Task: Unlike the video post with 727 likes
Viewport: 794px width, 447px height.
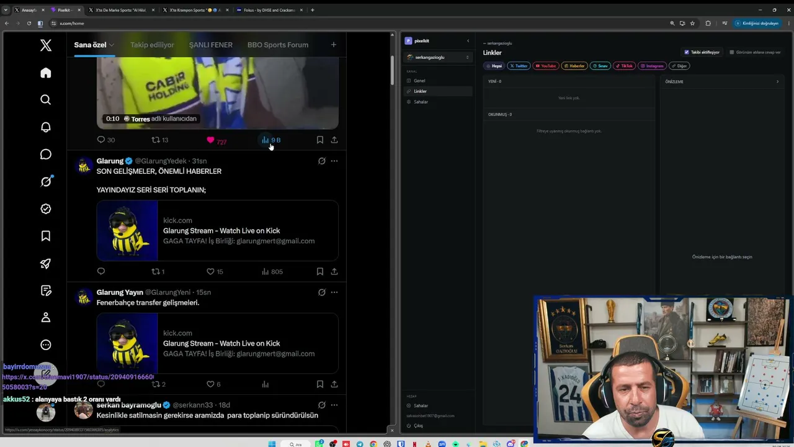Action: tap(216, 140)
